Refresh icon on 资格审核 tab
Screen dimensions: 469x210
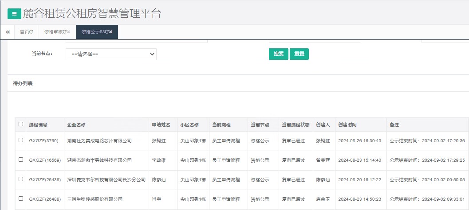[65, 31]
